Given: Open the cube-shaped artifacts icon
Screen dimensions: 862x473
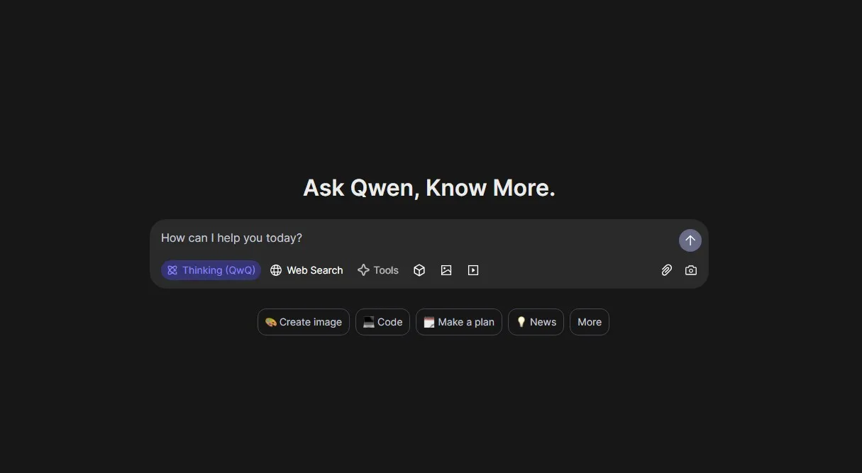Looking at the screenshot, I should pos(419,270).
